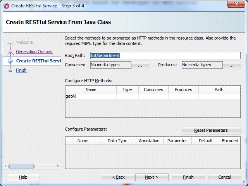248x186 pixels.
Task: Go to the Generation Options step link
Action: (x=34, y=52)
